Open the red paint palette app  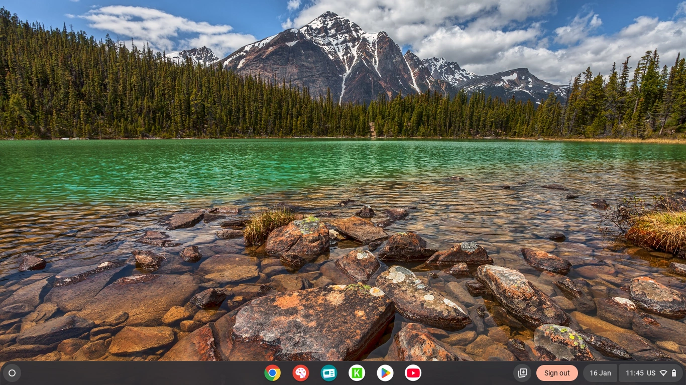pyautogui.click(x=301, y=373)
